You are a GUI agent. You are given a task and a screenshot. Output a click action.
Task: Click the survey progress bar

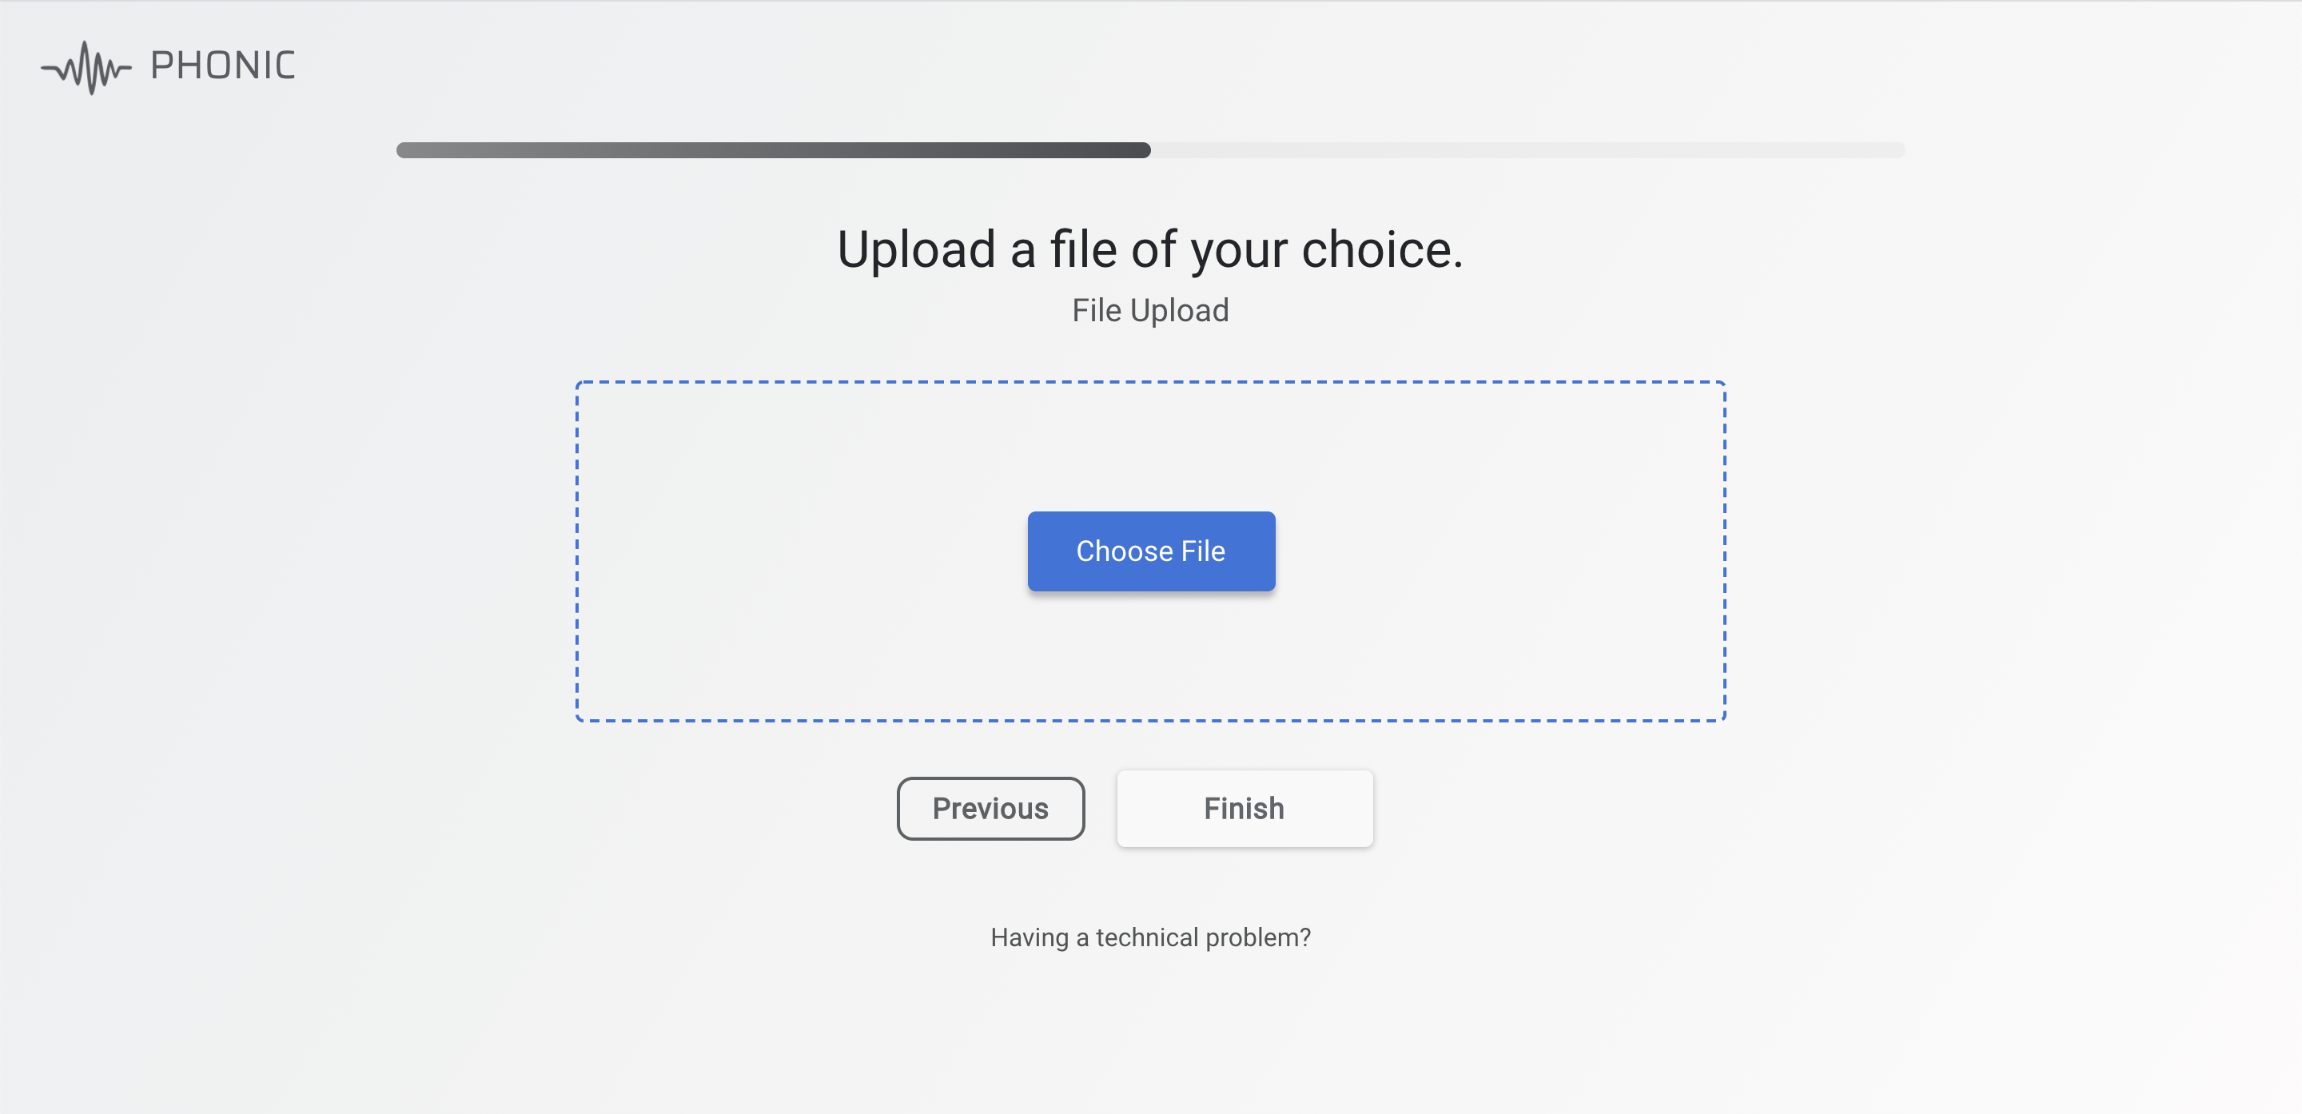click(x=1151, y=151)
